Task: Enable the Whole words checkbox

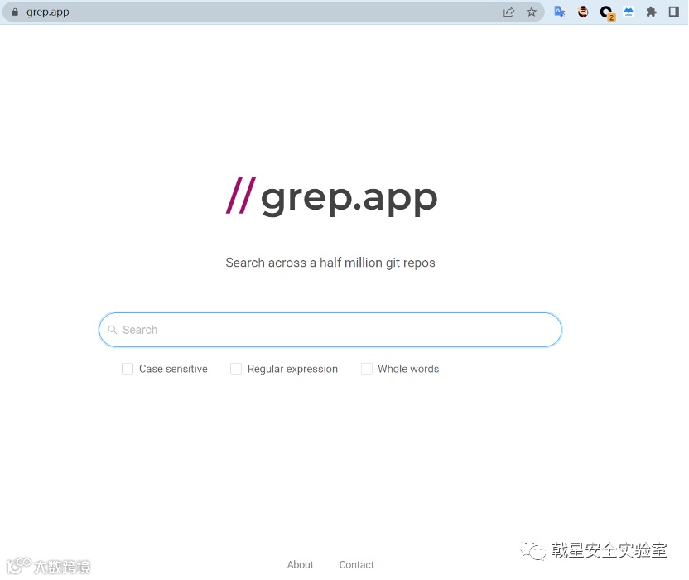Action: click(x=367, y=369)
